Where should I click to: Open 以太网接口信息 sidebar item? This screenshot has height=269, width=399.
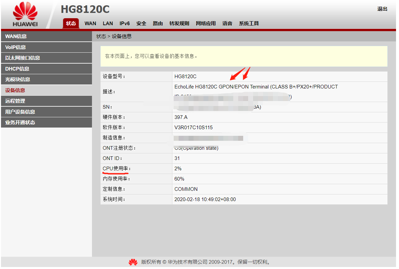pyautogui.click(x=46, y=58)
